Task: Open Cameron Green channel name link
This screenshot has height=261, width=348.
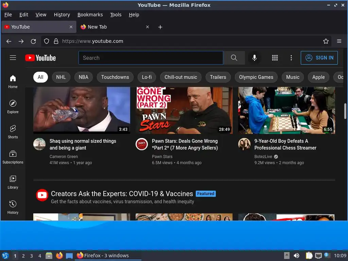Action: [x=64, y=157]
